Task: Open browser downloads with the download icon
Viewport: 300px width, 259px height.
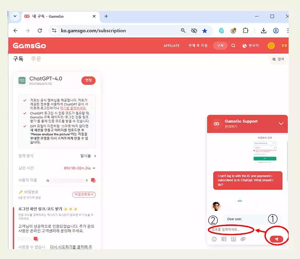Action: coord(264,31)
